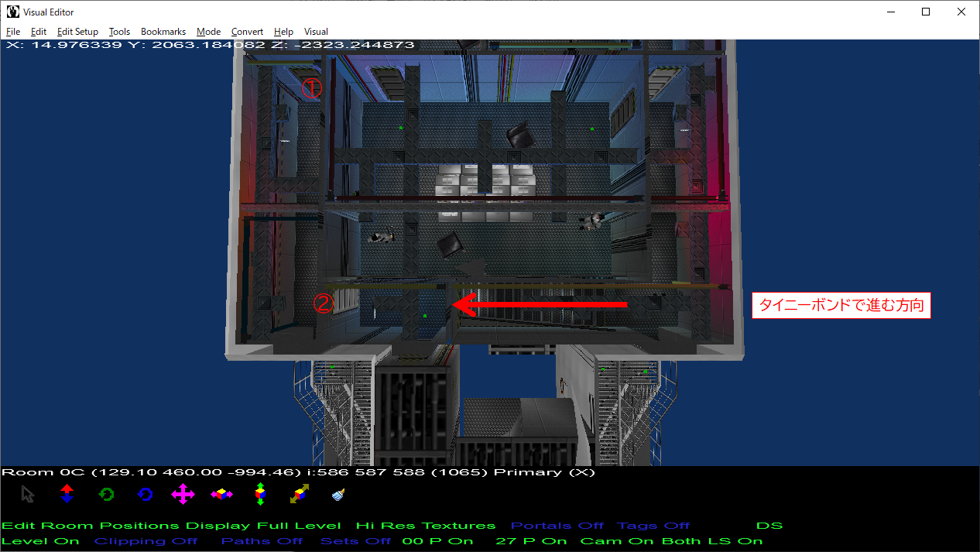Viewport: 980px width, 552px height.
Task: Toggle the Portals Off setting
Action: (557, 526)
